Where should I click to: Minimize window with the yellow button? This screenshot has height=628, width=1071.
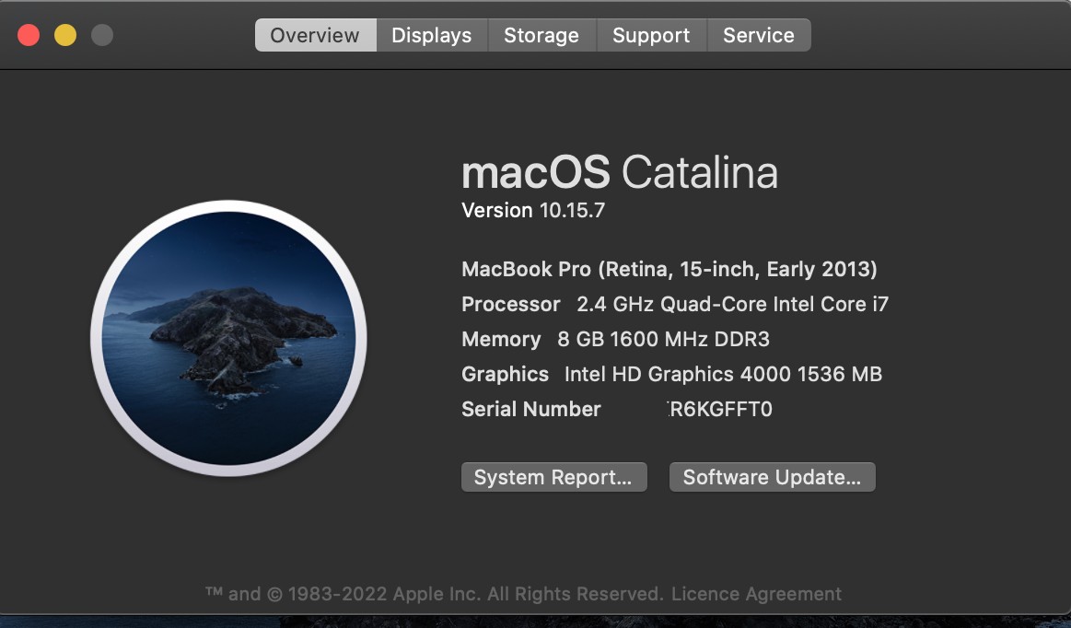pyautogui.click(x=65, y=36)
